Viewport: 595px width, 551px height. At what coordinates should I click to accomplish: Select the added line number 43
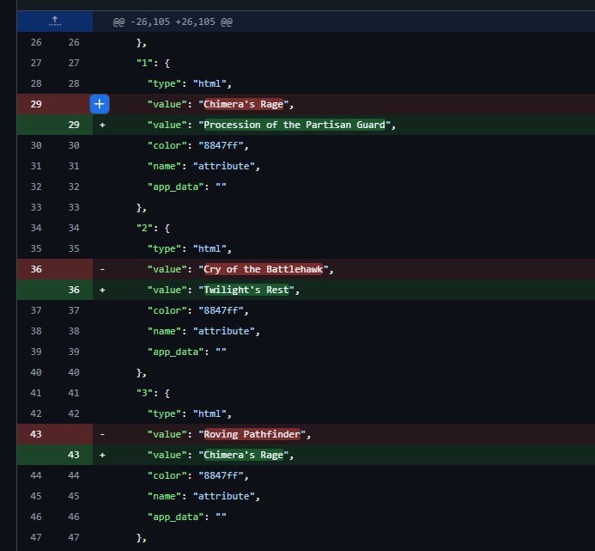(73, 455)
